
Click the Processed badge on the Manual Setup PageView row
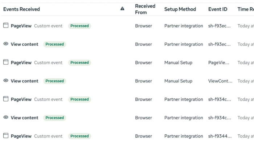(x=79, y=63)
